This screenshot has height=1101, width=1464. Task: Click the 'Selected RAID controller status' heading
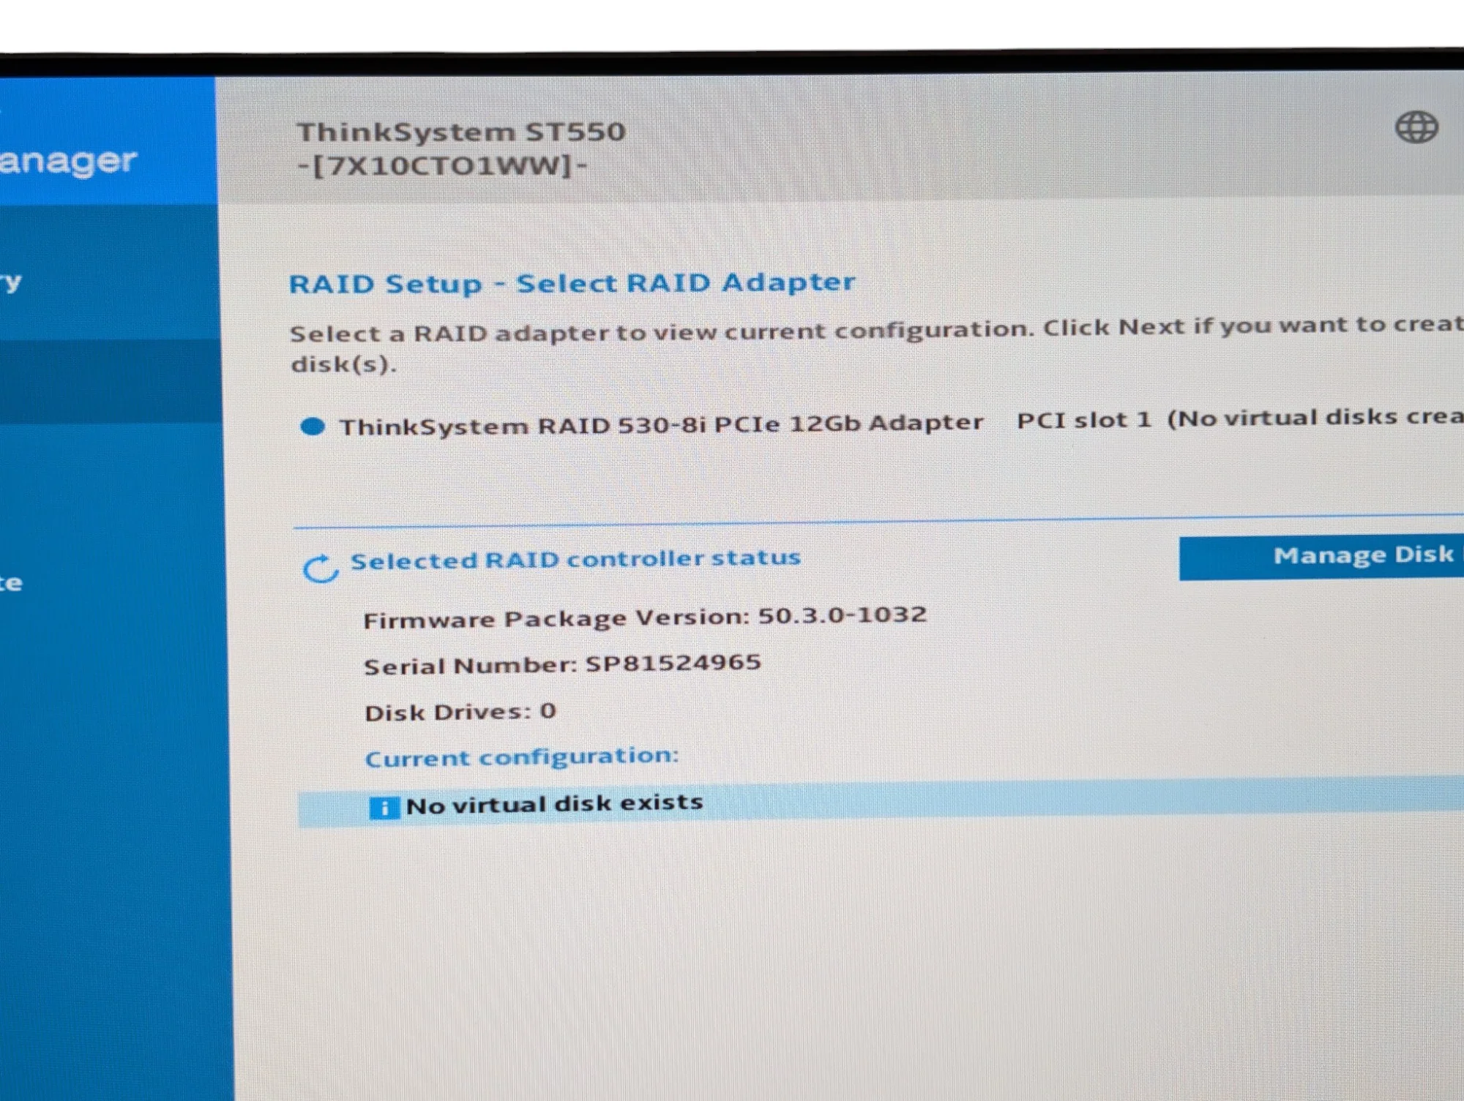[575, 560]
